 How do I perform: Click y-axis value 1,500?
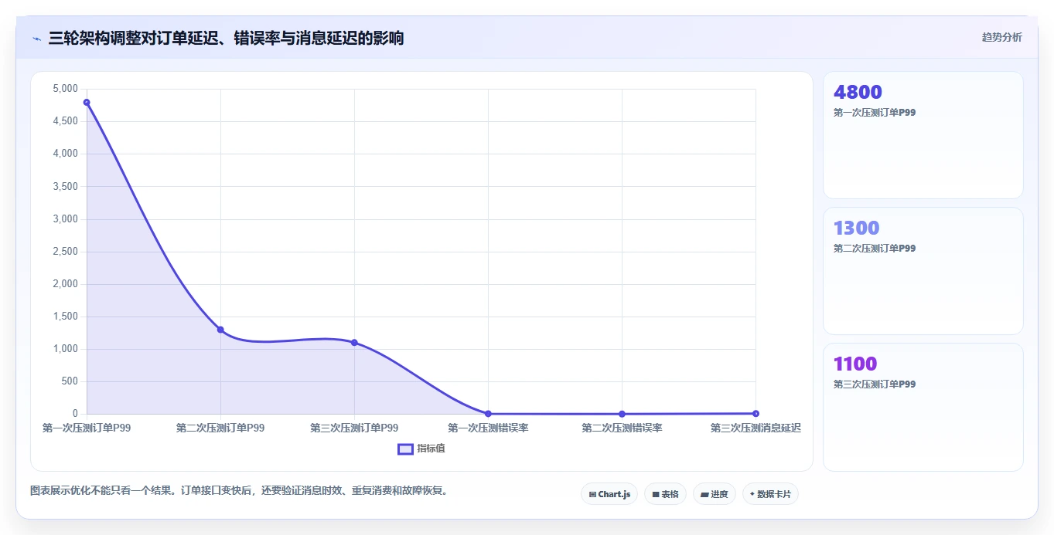click(x=65, y=317)
